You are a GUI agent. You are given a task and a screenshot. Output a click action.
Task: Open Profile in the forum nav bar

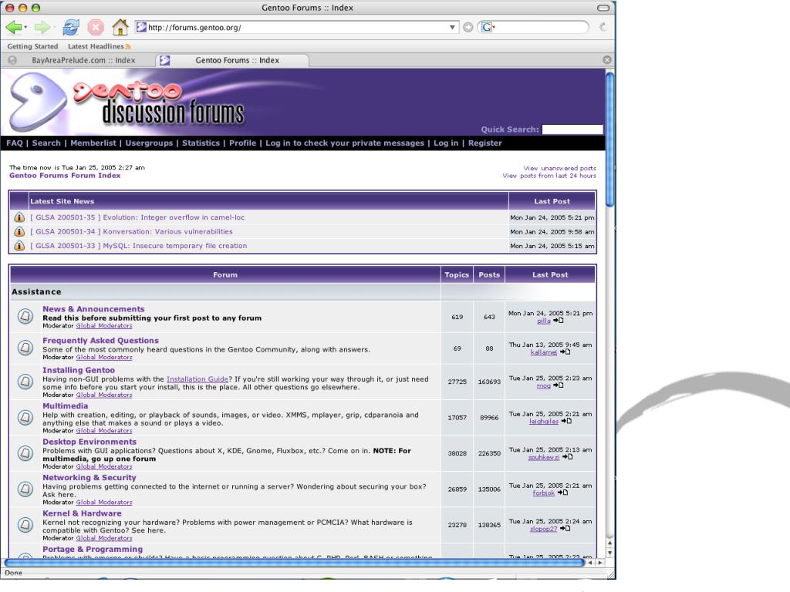point(243,143)
